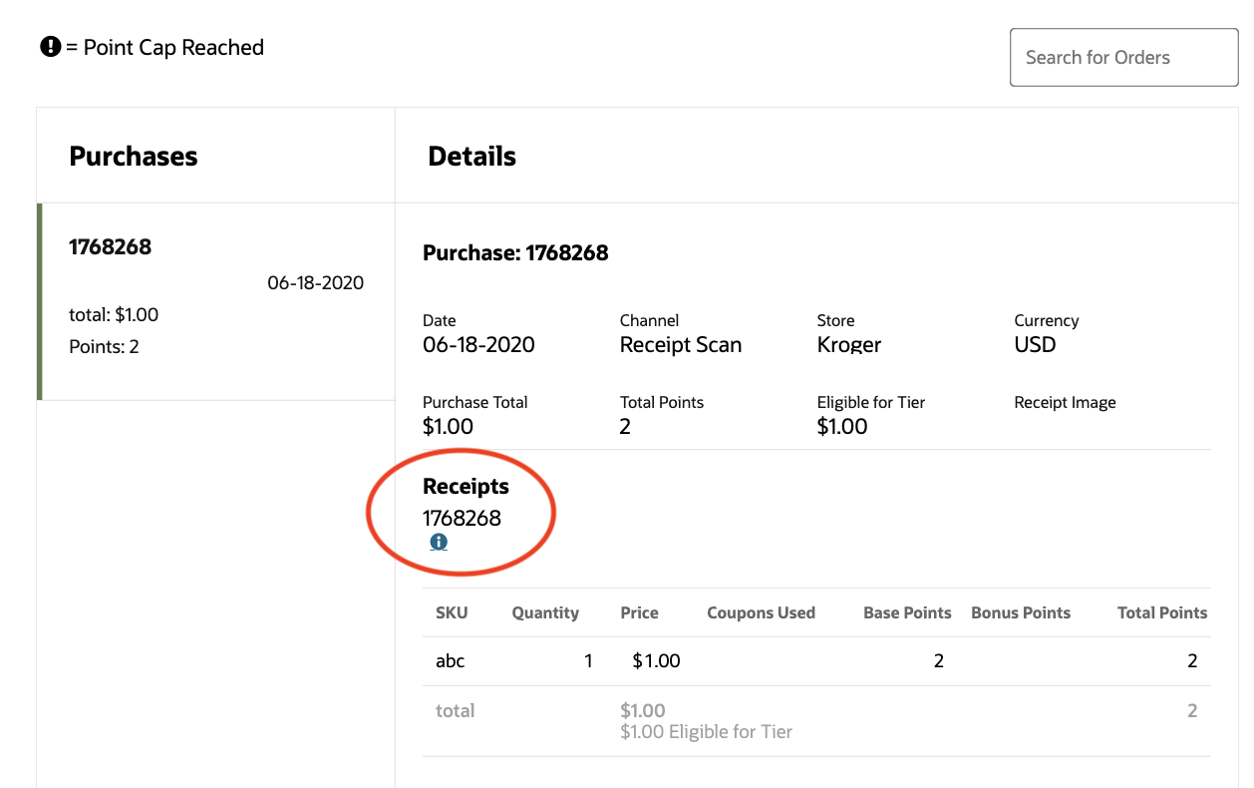The height and width of the screenshot is (788, 1254).
Task: Click the Kroger store value
Action: pyautogui.click(x=849, y=345)
